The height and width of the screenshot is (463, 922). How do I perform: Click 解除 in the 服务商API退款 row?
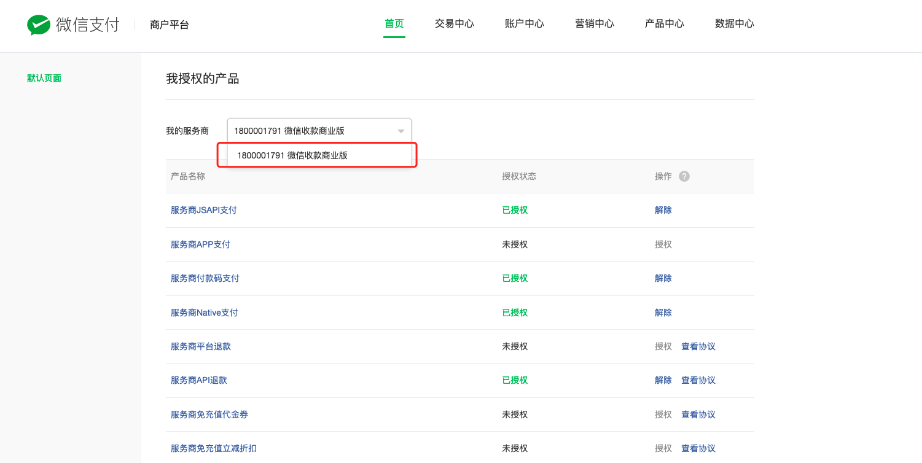pyautogui.click(x=663, y=380)
